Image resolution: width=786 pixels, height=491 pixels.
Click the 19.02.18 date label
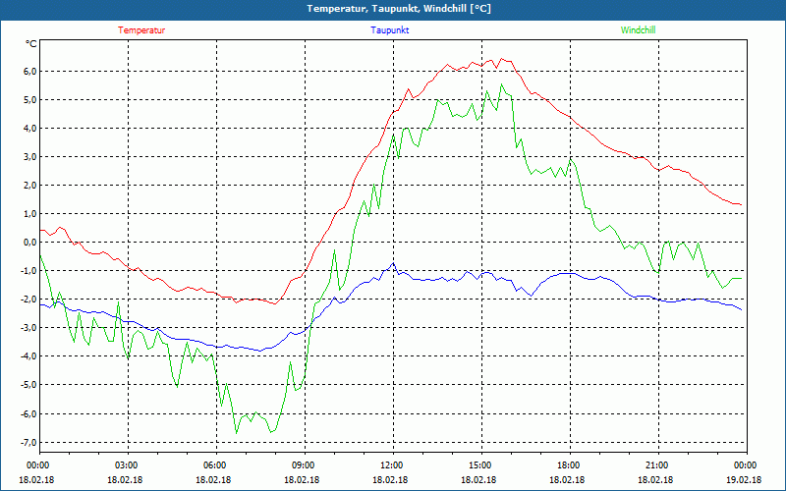pyautogui.click(x=746, y=480)
